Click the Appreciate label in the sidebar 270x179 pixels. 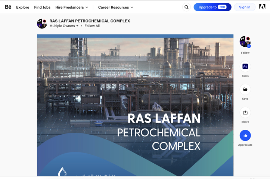[x=245, y=145]
